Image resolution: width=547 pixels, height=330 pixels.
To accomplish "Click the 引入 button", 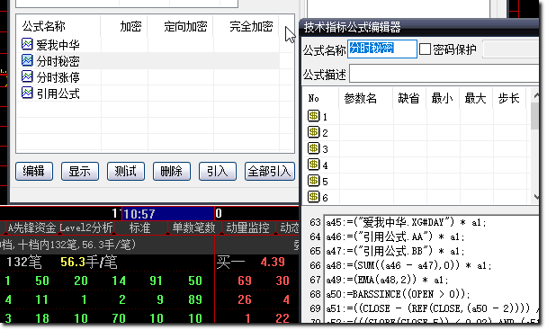I will [x=218, y=171].
